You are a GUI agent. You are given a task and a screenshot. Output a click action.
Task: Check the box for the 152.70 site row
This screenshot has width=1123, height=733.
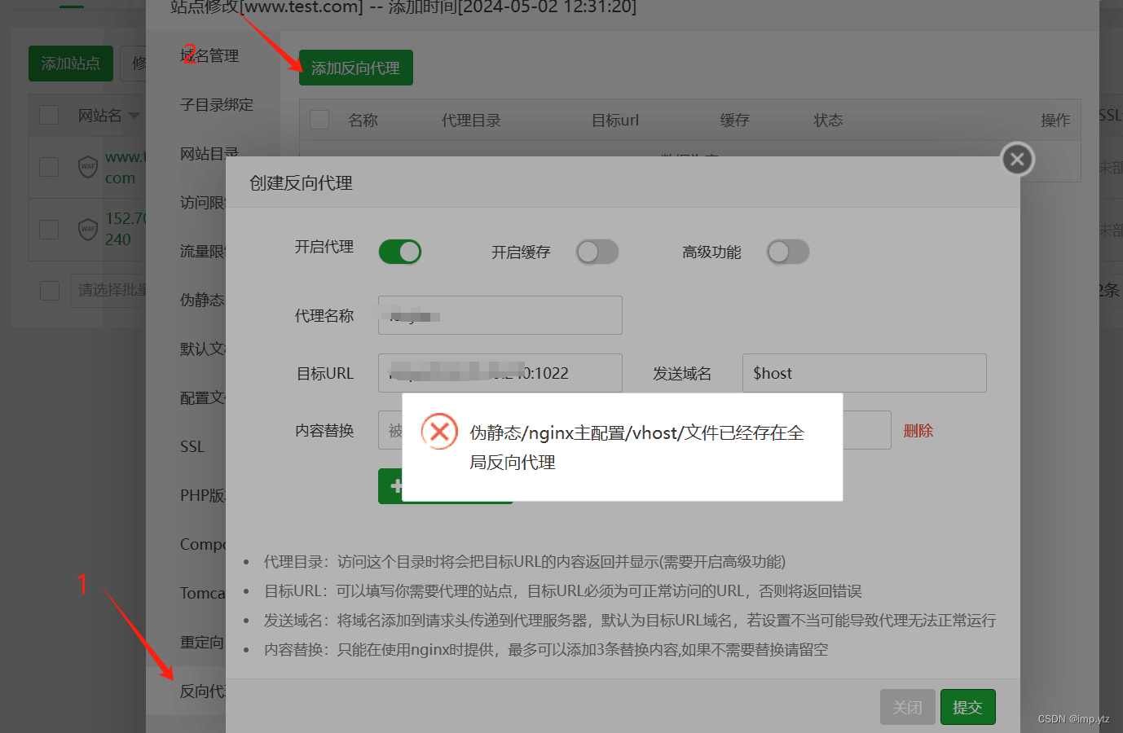click(49, 229)
